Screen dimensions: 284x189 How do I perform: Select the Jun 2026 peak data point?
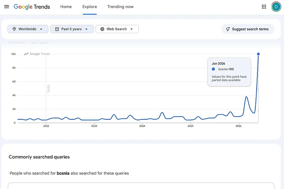point(258,54)
